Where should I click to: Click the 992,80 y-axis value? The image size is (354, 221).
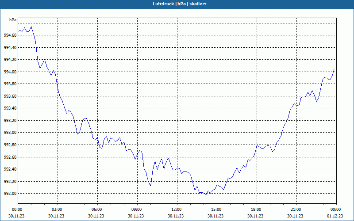pos(10,145)
